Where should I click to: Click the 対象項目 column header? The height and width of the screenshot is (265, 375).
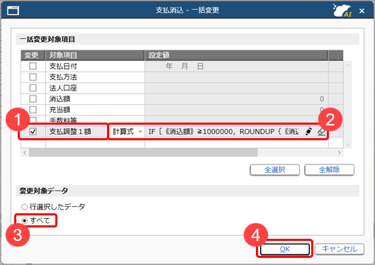95,55
